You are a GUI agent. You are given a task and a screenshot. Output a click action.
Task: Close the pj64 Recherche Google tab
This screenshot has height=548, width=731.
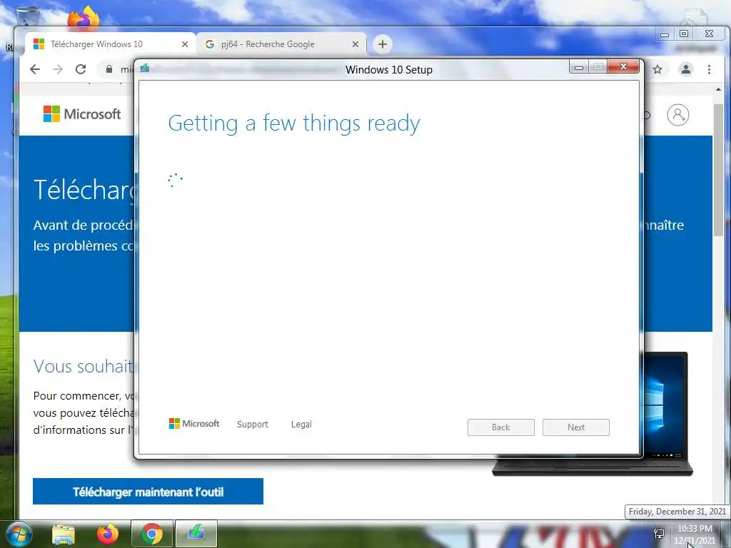click(x=356, y=44)
